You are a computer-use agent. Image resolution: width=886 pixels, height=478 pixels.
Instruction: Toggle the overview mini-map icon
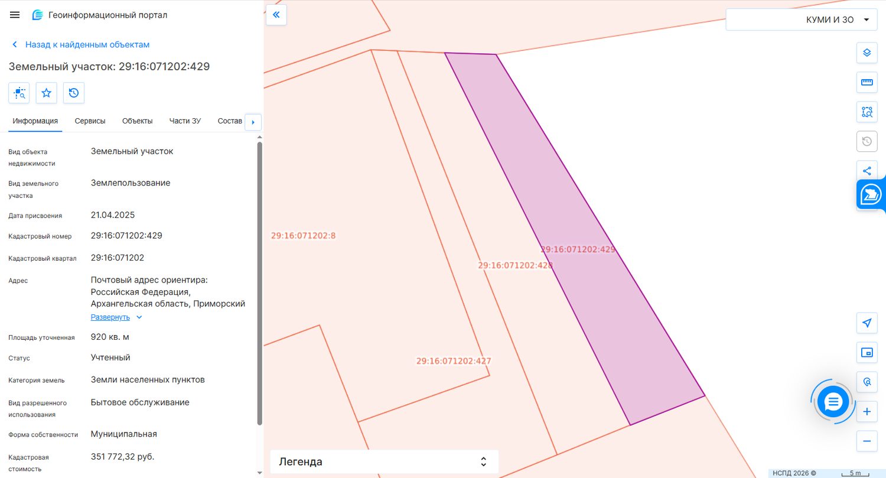click(867, 353)
